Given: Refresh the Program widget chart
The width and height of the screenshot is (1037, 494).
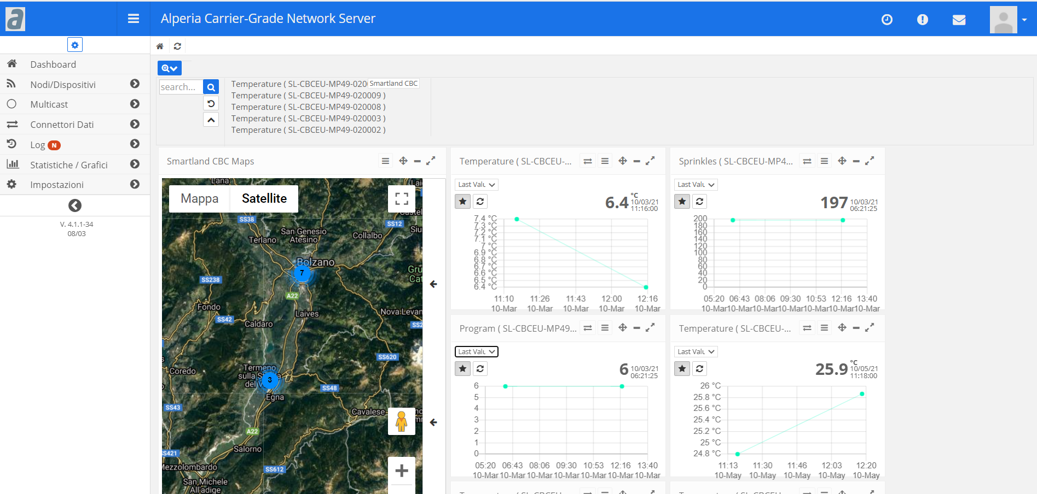Looking at the screenshot, I should (x=480, y=368).
